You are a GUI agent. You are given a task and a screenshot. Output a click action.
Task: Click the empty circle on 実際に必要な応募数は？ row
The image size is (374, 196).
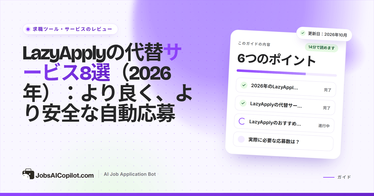pyautogui.click(x=241, y=139)
